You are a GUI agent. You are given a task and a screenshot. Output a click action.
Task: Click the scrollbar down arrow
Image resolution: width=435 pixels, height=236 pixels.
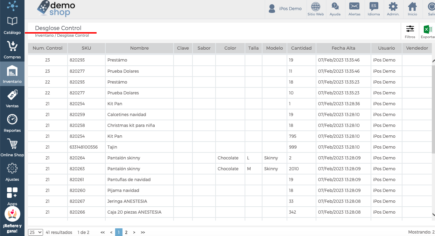(x=433, y=214)
